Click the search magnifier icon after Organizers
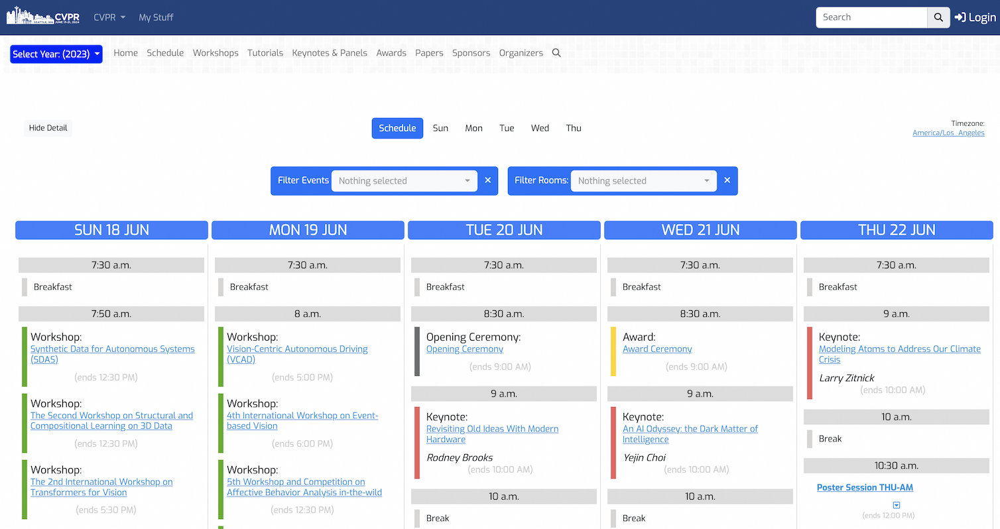The image size is (1000, 529). point(556,53)
